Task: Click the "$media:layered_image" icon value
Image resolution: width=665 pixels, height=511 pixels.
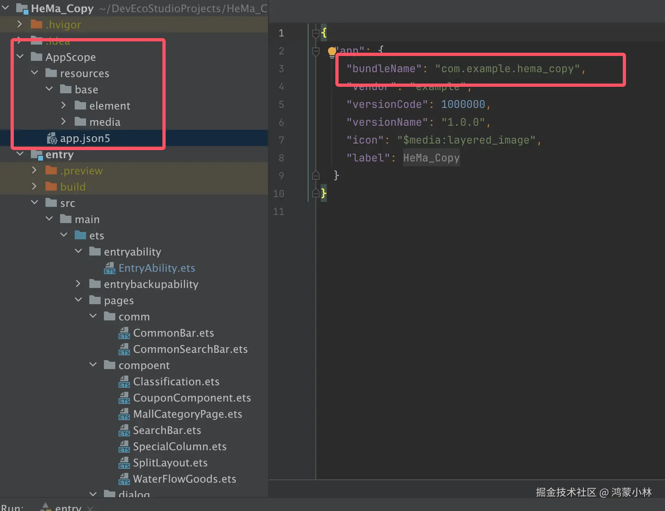Action: 466,140
